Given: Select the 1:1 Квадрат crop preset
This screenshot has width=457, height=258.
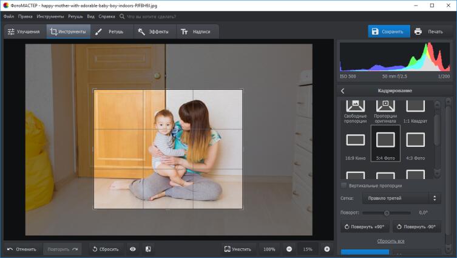Looking at the screenshot, I should tap(415, 108).
